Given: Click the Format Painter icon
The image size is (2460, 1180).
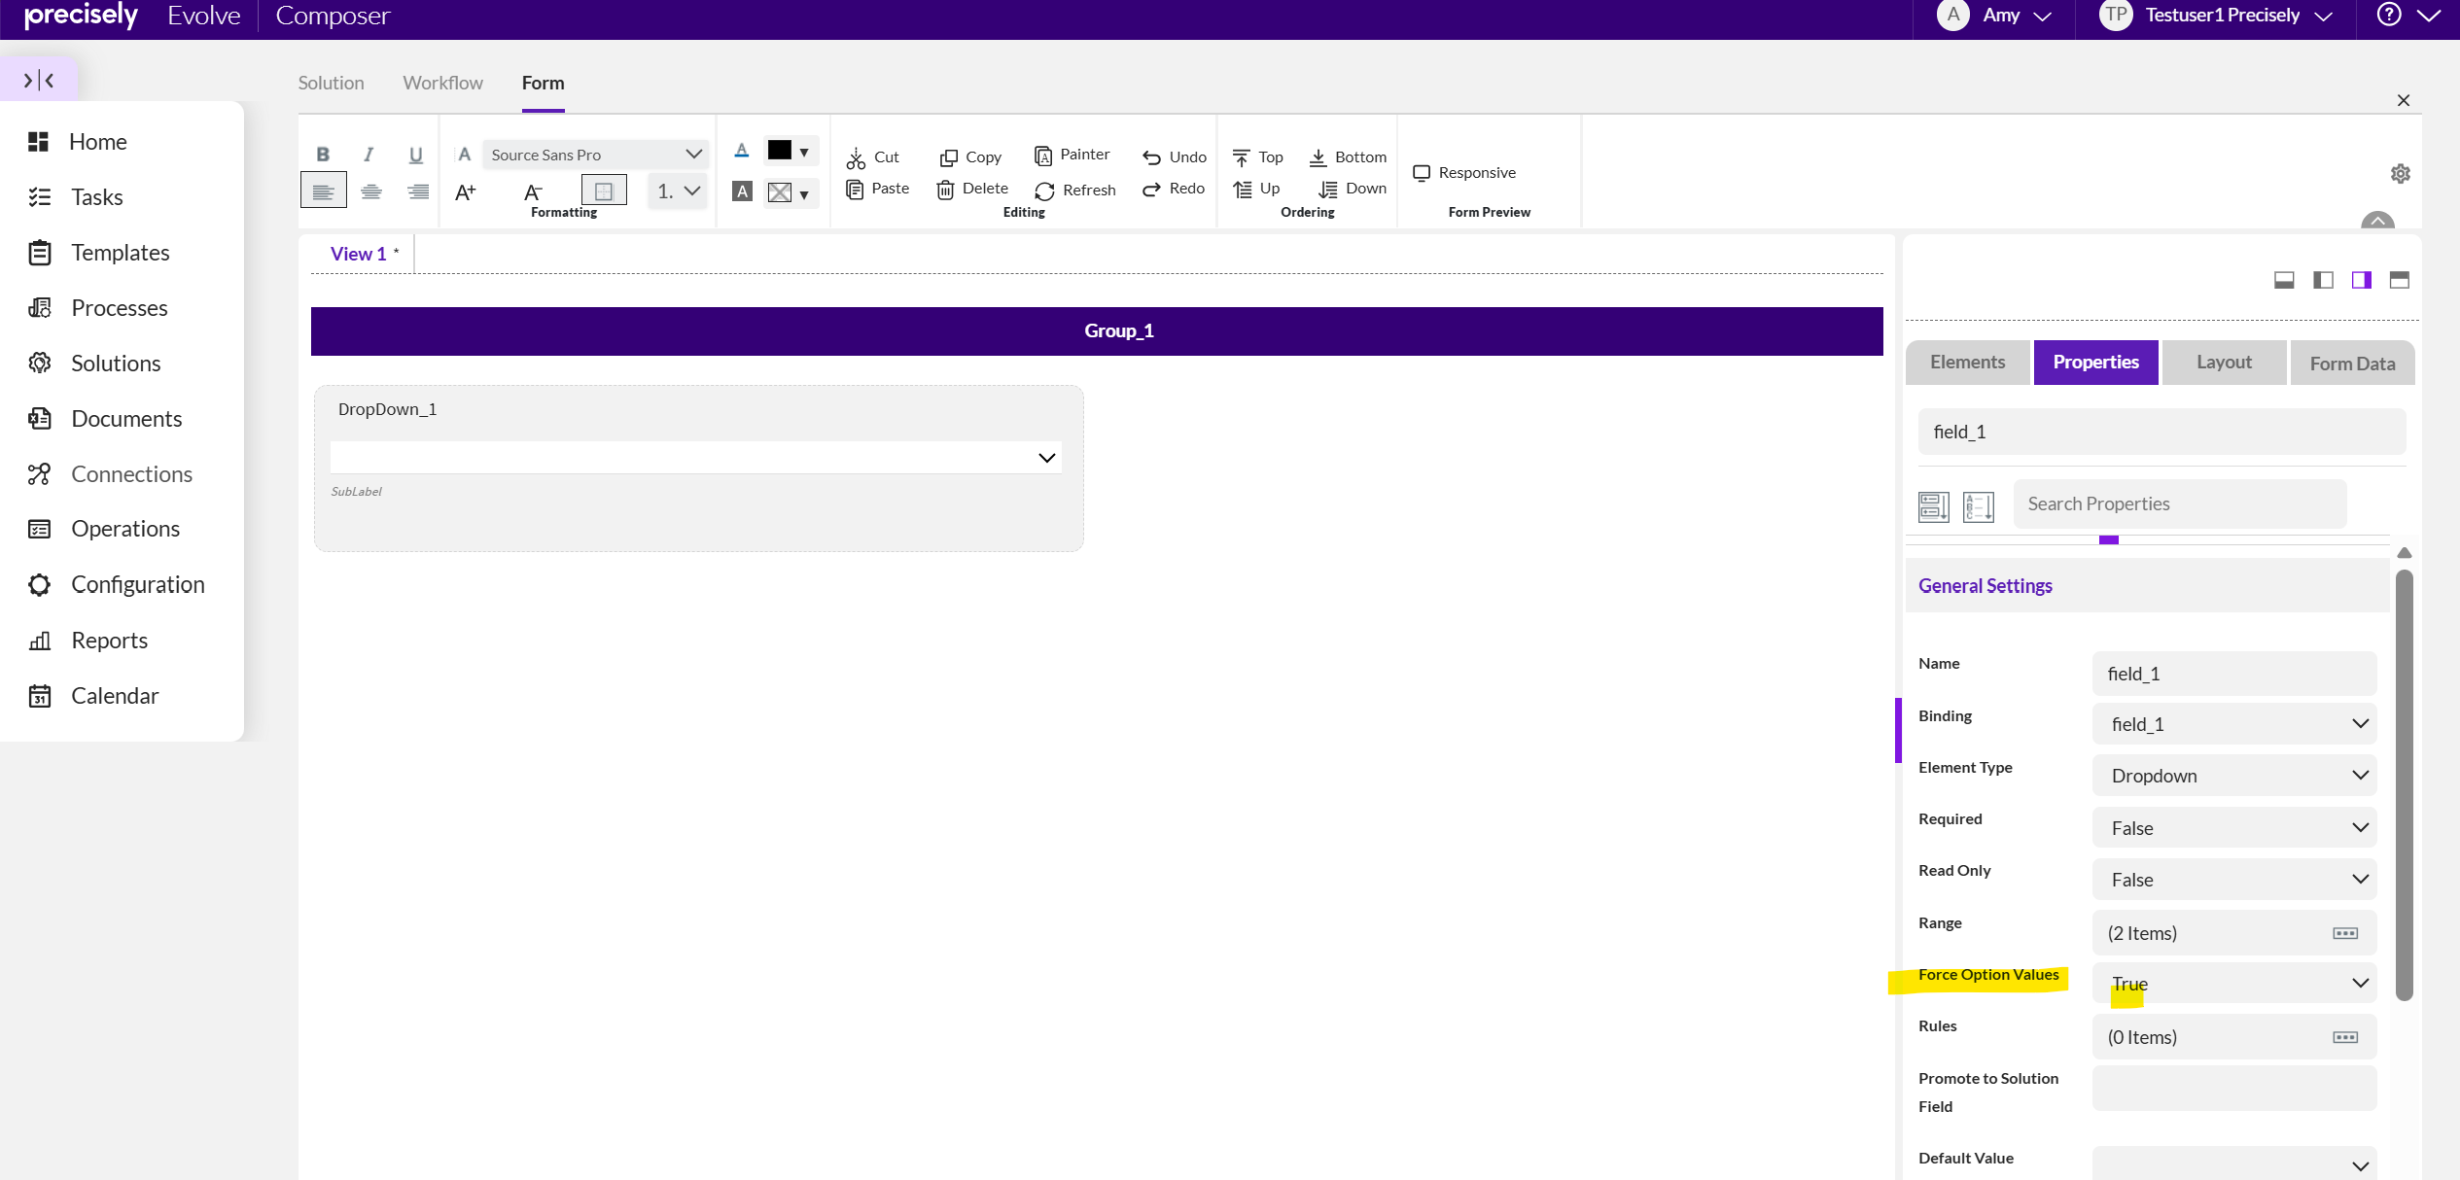Looking at the screenshot, I should pyautogui.click(x=1043, y=156).
